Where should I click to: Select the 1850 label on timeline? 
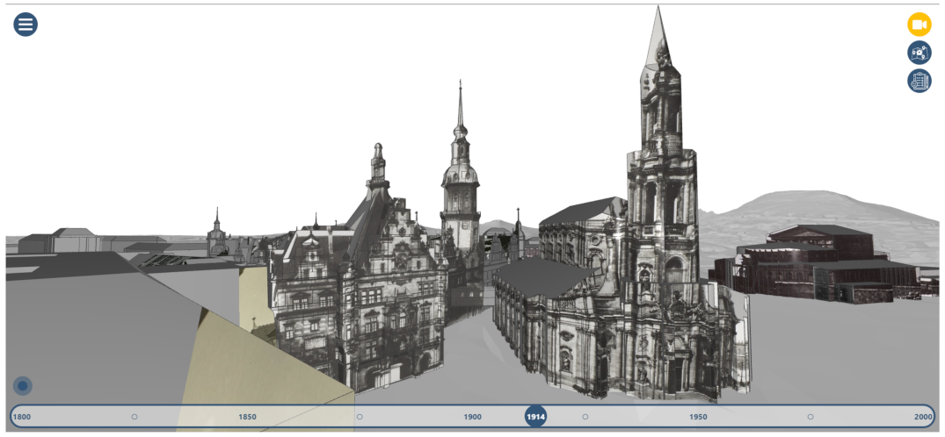coord(247,417)
